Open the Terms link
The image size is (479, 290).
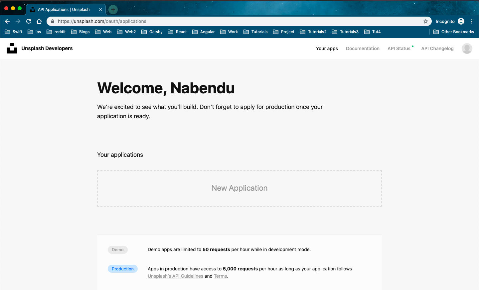pos(220,276)
